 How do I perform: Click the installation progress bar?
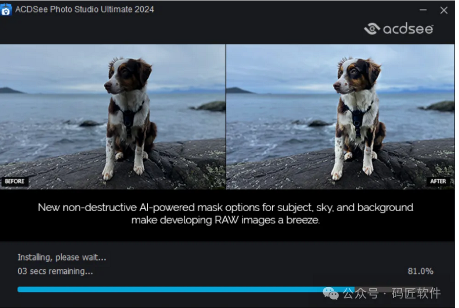point(225,289)
